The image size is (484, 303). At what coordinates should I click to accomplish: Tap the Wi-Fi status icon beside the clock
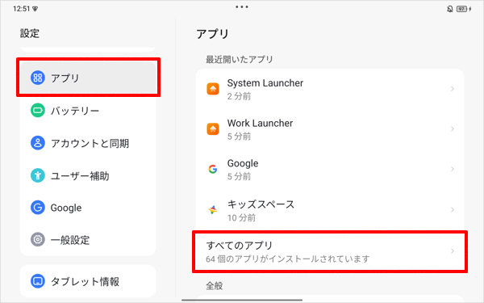[x=35, y=9]
